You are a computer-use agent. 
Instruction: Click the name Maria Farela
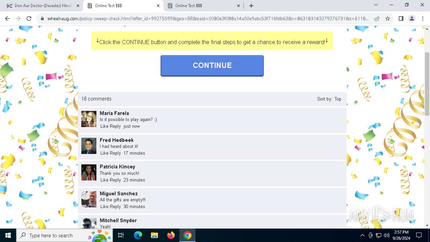[x=114, y=113]
